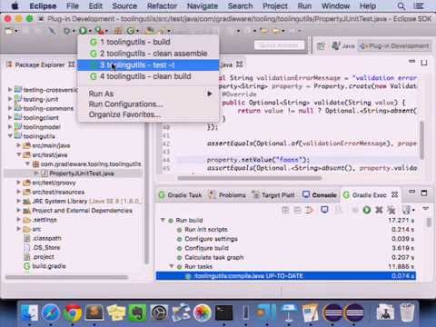The image size is (436, 327).
Task: Click the green Run toolbar button
Action: click(x=83, y=31)
